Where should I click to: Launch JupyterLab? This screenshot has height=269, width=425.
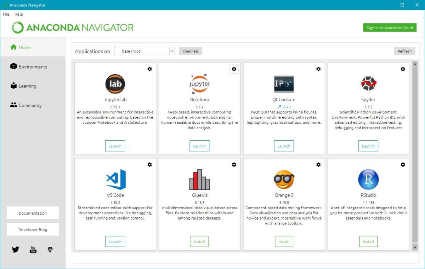[115, 146]
